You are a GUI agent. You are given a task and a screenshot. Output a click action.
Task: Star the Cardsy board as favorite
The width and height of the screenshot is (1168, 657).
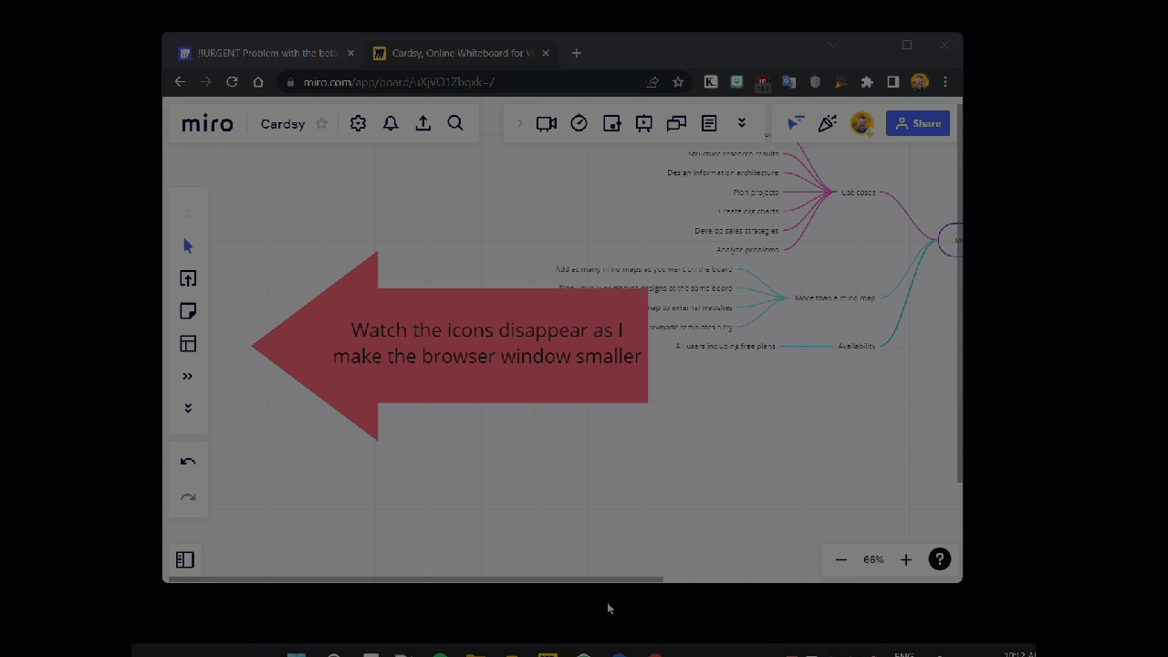click(x=321, y=123)
